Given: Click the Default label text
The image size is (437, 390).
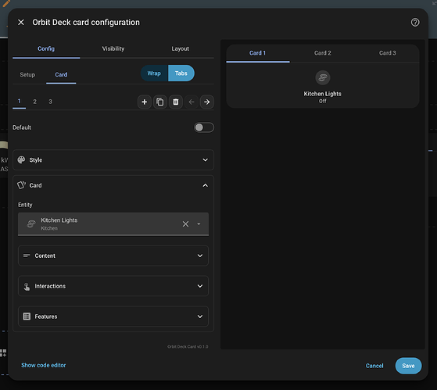Looking at the screenshot, I should coord(22,127).
